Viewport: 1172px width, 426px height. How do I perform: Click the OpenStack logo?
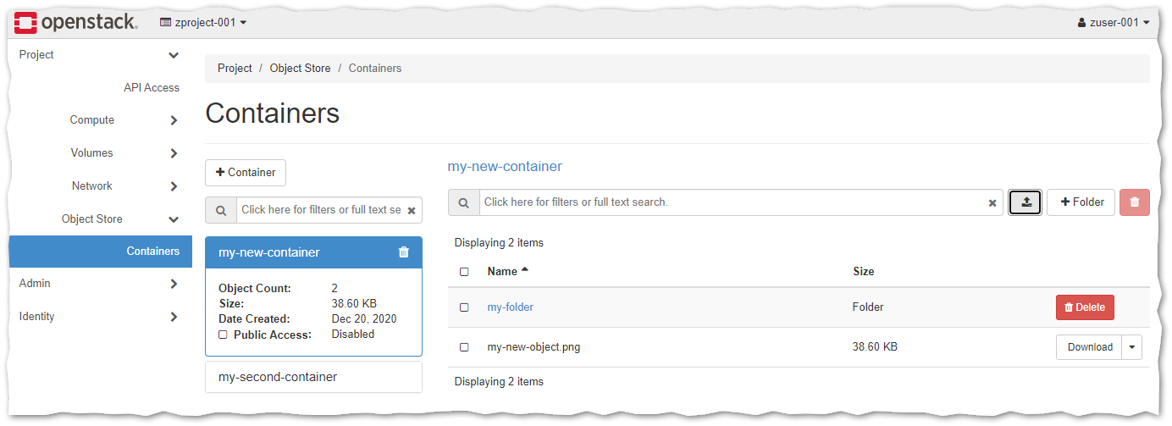pos(75,22)
